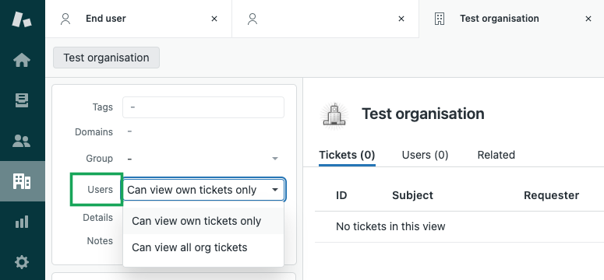This screenshot has width=604, height=280.
Task: Open the Home icon in sidebar
Action: click(x=22, y=60)
